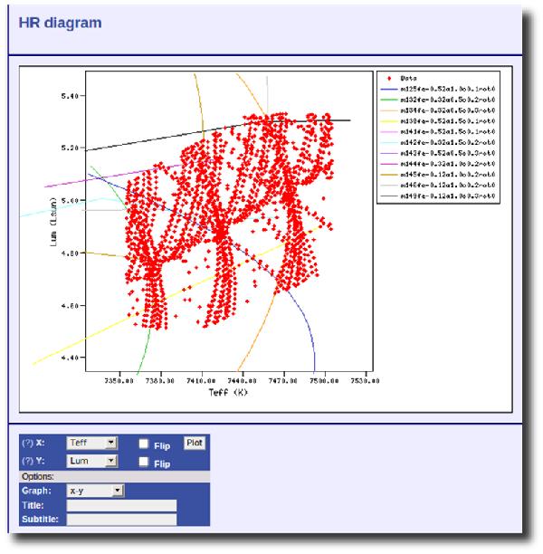The width and height of the screenshot is (543, 554).
Task: Open the (?) help link for Y
Action: [x=27, y=463]
